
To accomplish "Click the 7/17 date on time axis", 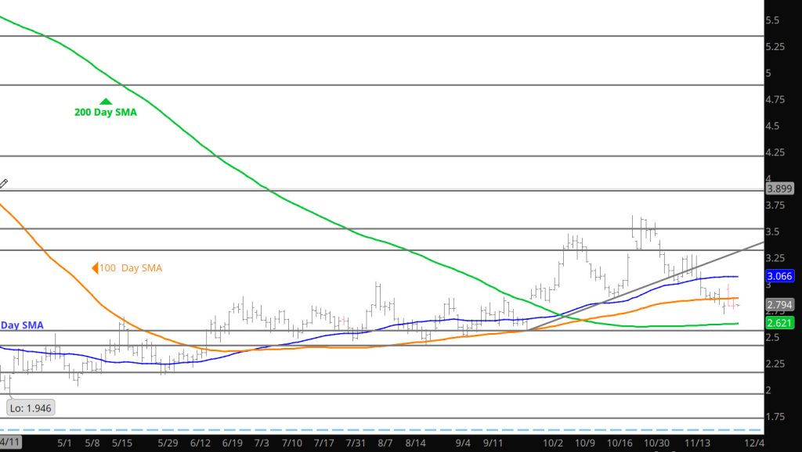I will (x=323, y=443).
